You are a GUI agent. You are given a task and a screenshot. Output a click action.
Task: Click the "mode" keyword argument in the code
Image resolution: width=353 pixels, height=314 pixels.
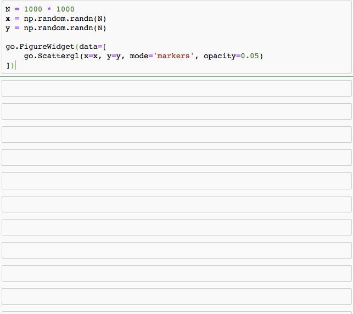[x=138, y=56]
